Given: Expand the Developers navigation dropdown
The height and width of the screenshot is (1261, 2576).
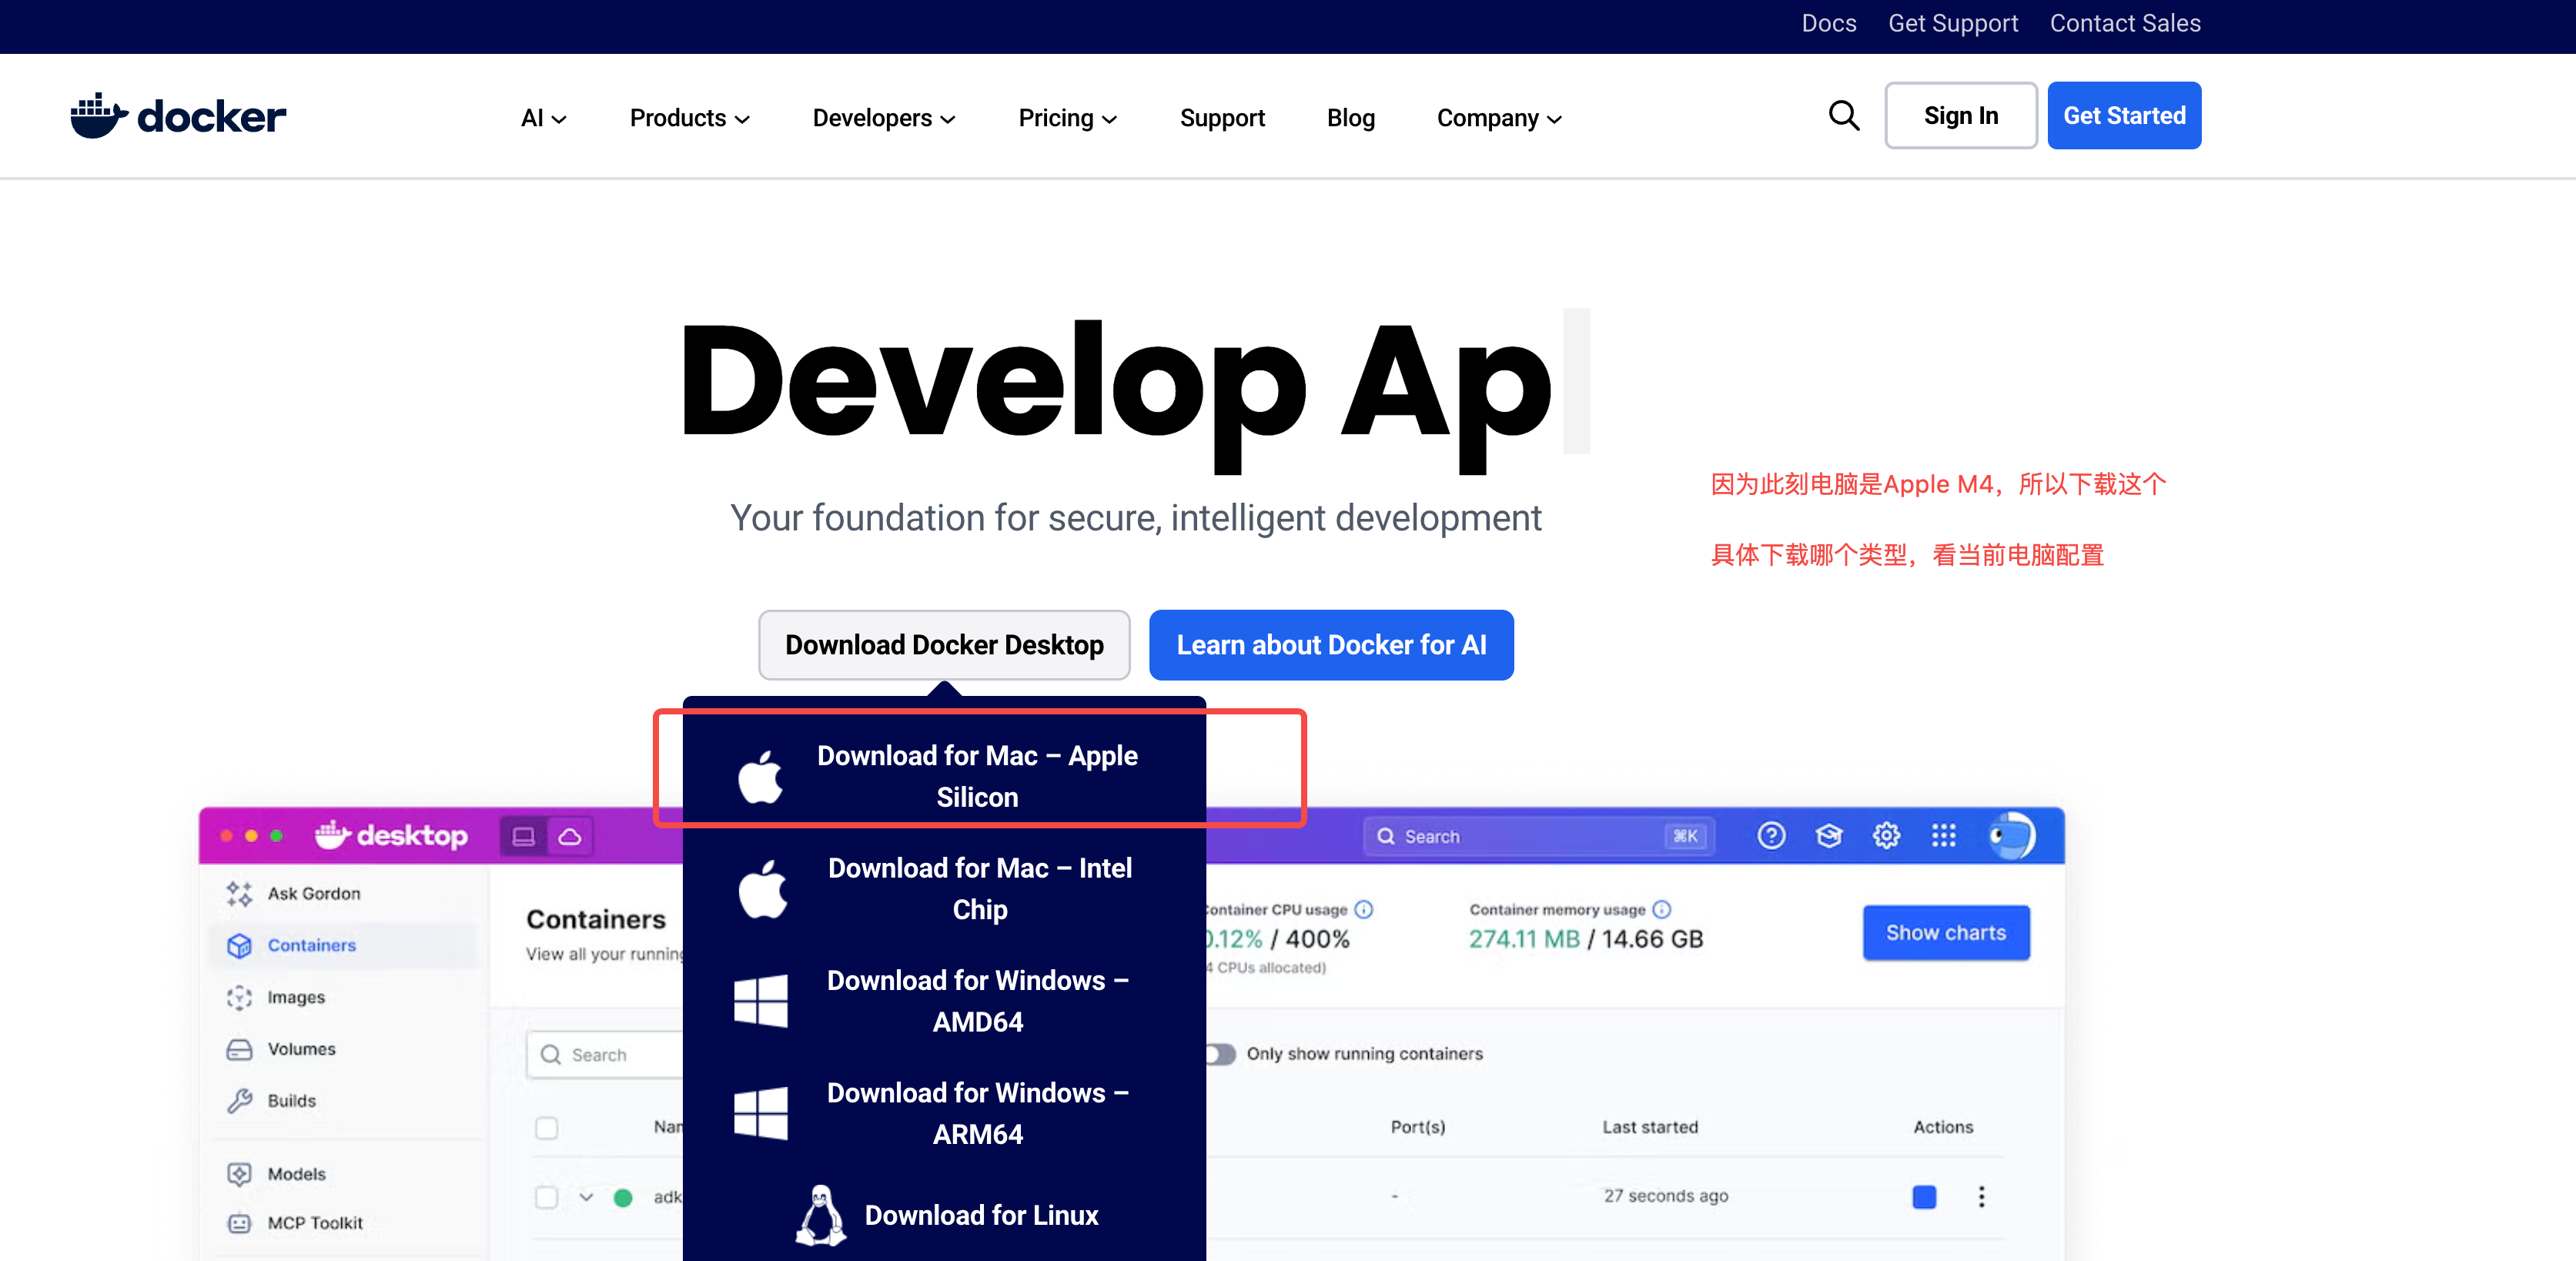Looking at the screenshot, I should tap(884, 118).
